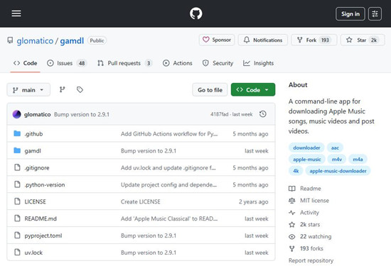Star the repository with the Star button
The height and width of the screenshot is (266, 391).
coord(363,40)
